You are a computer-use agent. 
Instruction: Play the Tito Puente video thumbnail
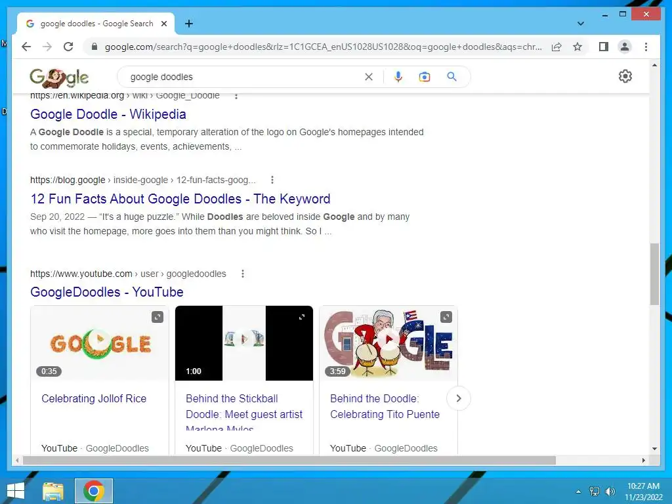[388, 343]
